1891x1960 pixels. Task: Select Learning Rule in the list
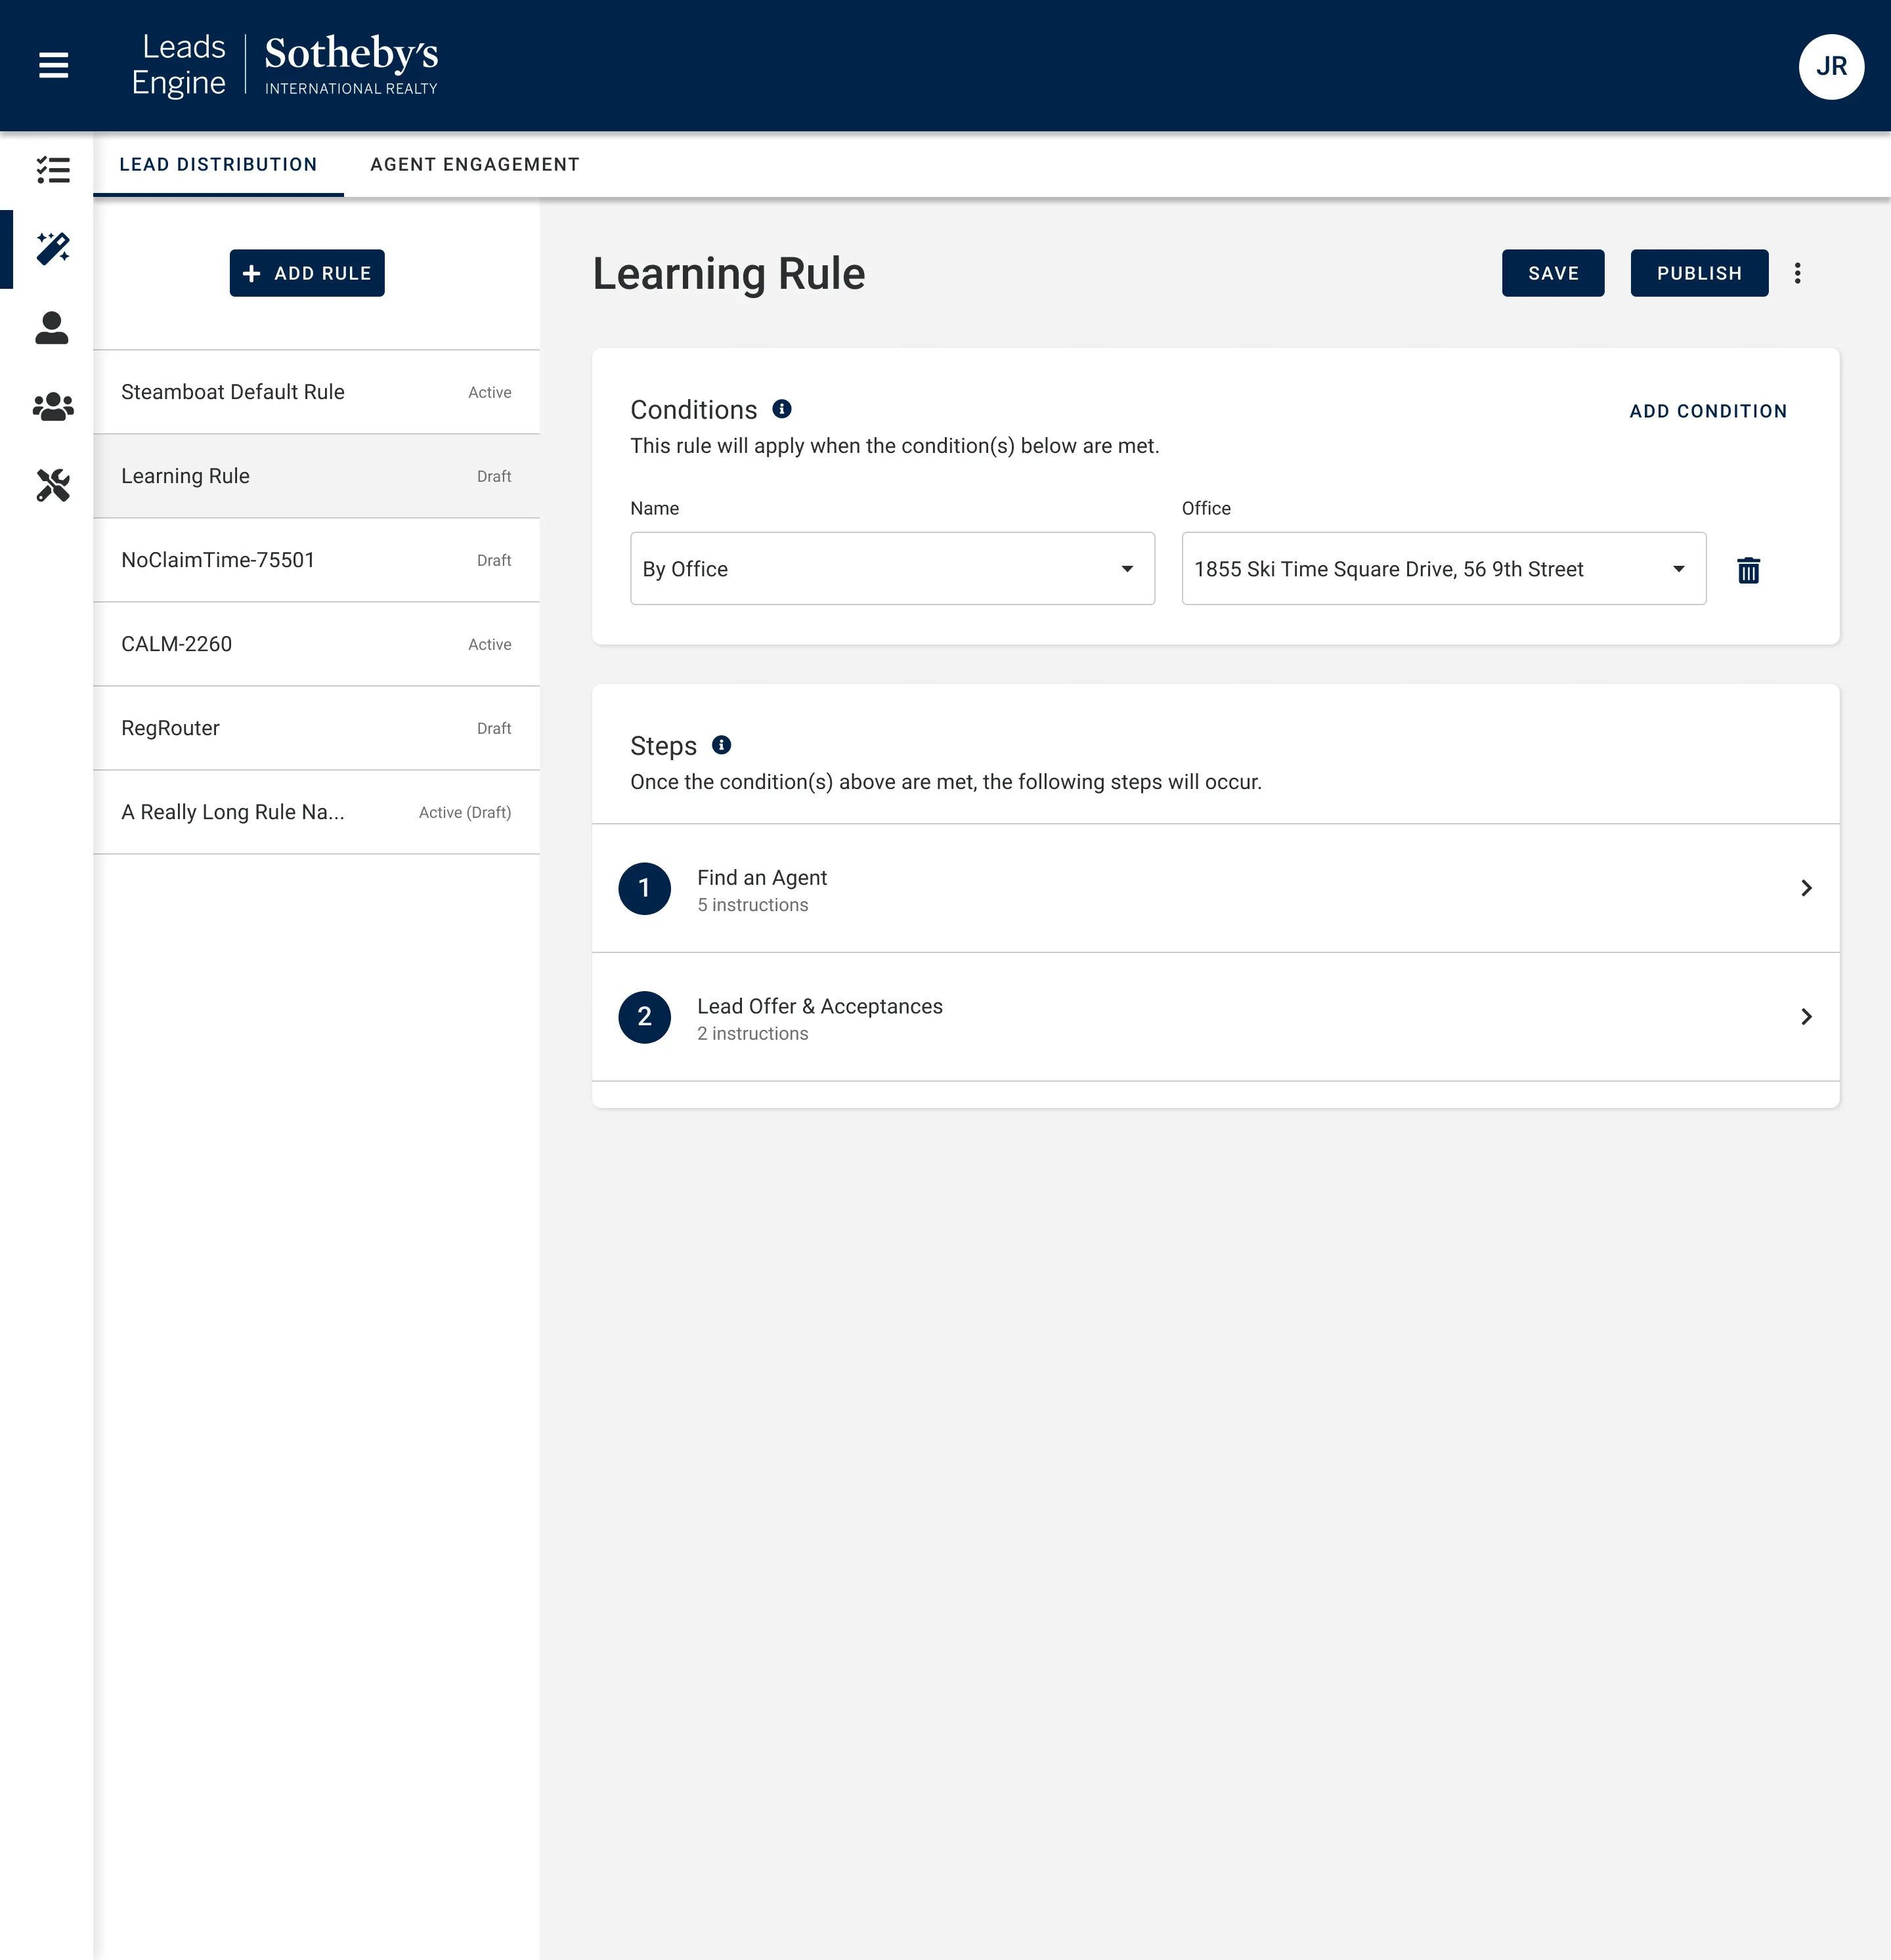click(x=316, y=476)
